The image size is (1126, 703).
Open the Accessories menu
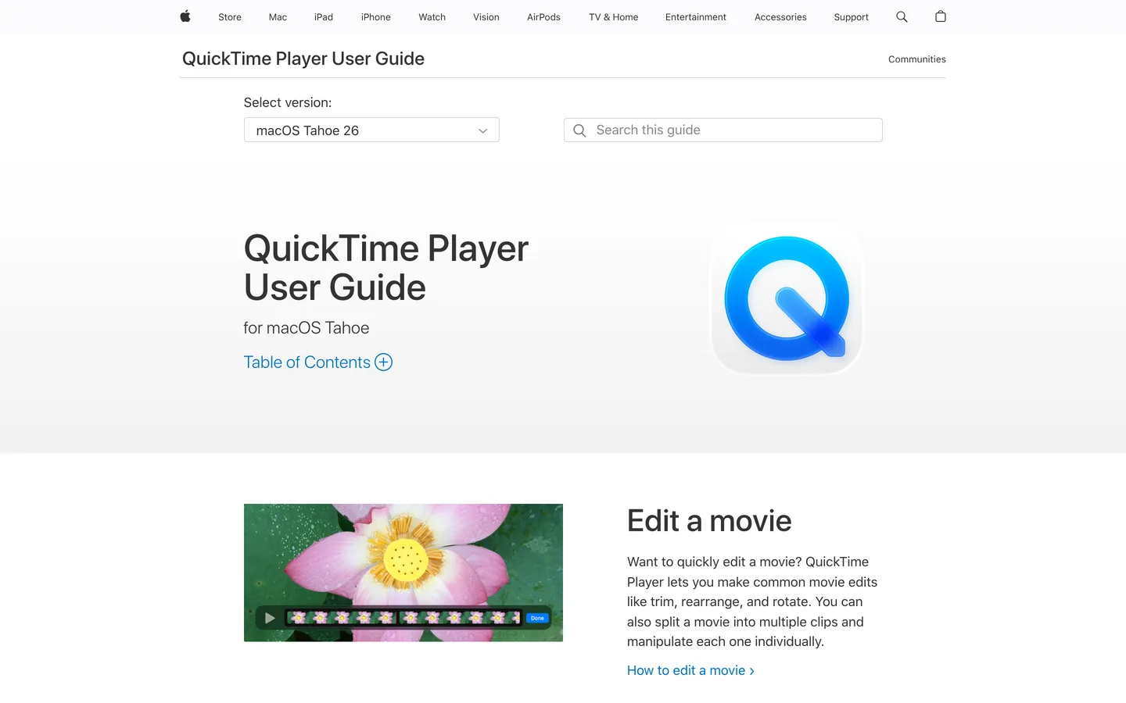(x=780, y=17)
